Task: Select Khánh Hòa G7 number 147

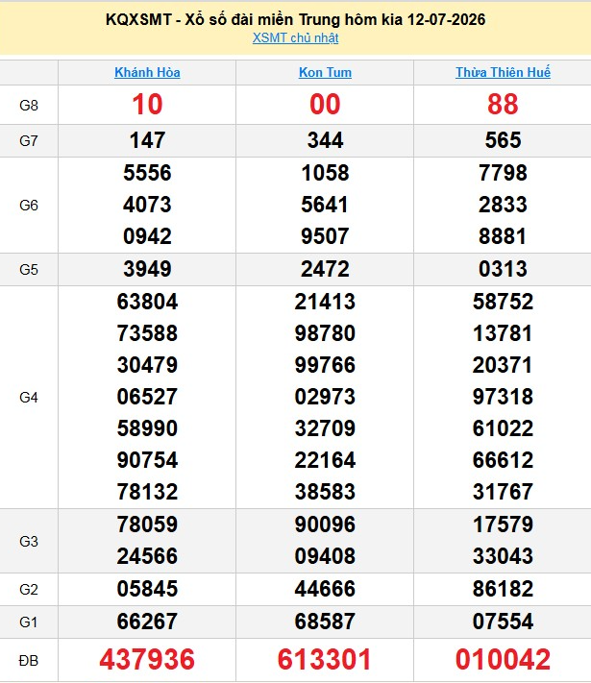Action: (147, 140)
